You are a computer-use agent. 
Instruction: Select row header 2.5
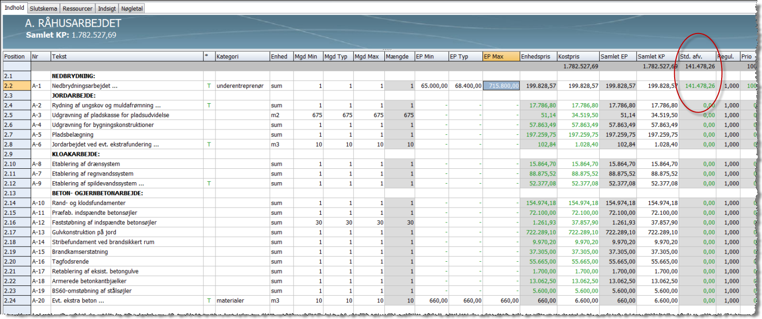click(17, 115)
